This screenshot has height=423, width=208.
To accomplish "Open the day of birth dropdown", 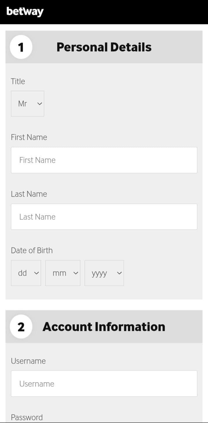I will point(26,273).
